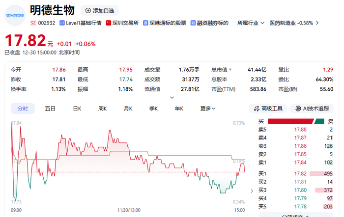Click stock code 002932
This screenshot has width=344, height=217.
tap(47, 23)
